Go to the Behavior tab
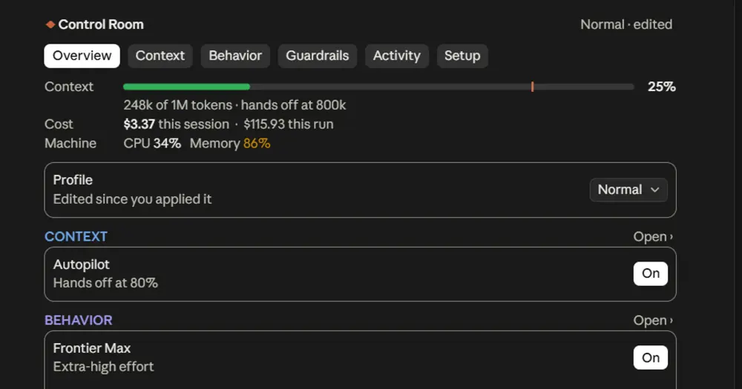The image size is (742, 389). (235, 56)
